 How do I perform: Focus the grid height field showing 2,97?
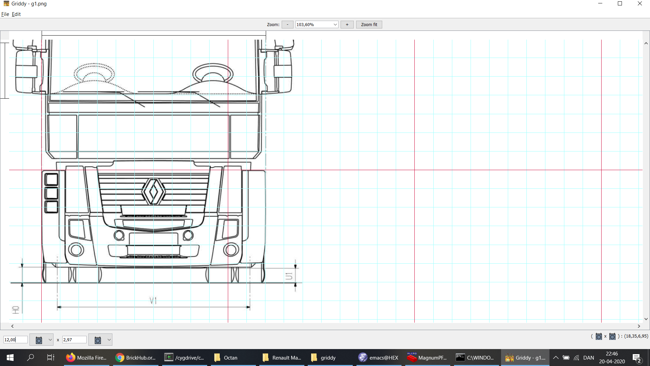74,340
